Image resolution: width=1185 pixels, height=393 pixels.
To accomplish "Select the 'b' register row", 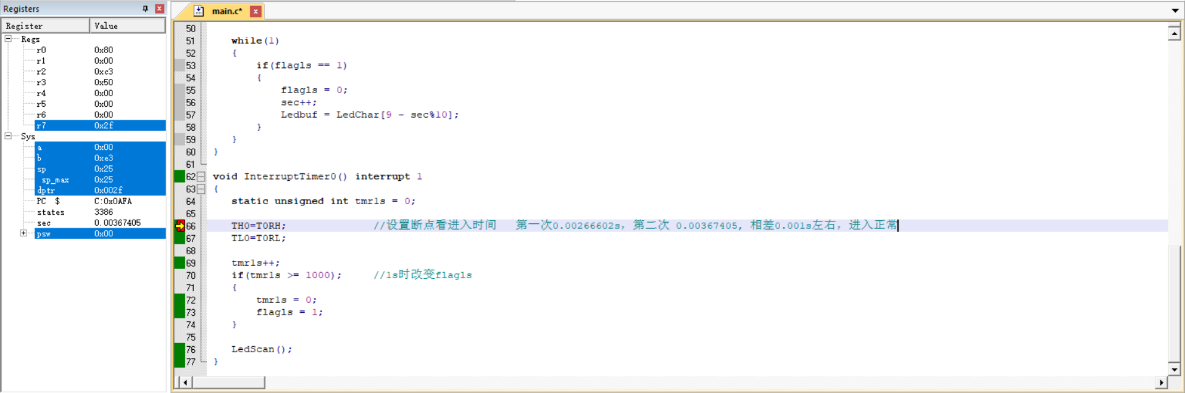I will 100,158.
